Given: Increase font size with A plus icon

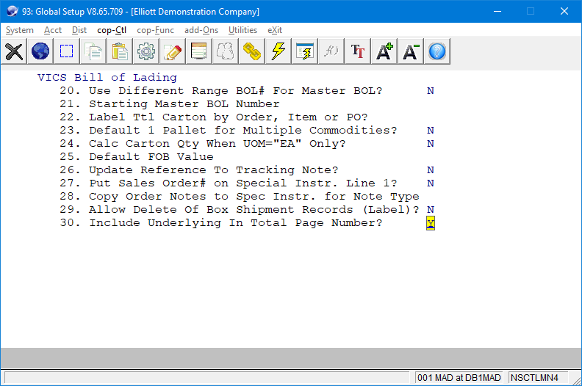Looking at the screenshot, I should (x=384, y=51).
